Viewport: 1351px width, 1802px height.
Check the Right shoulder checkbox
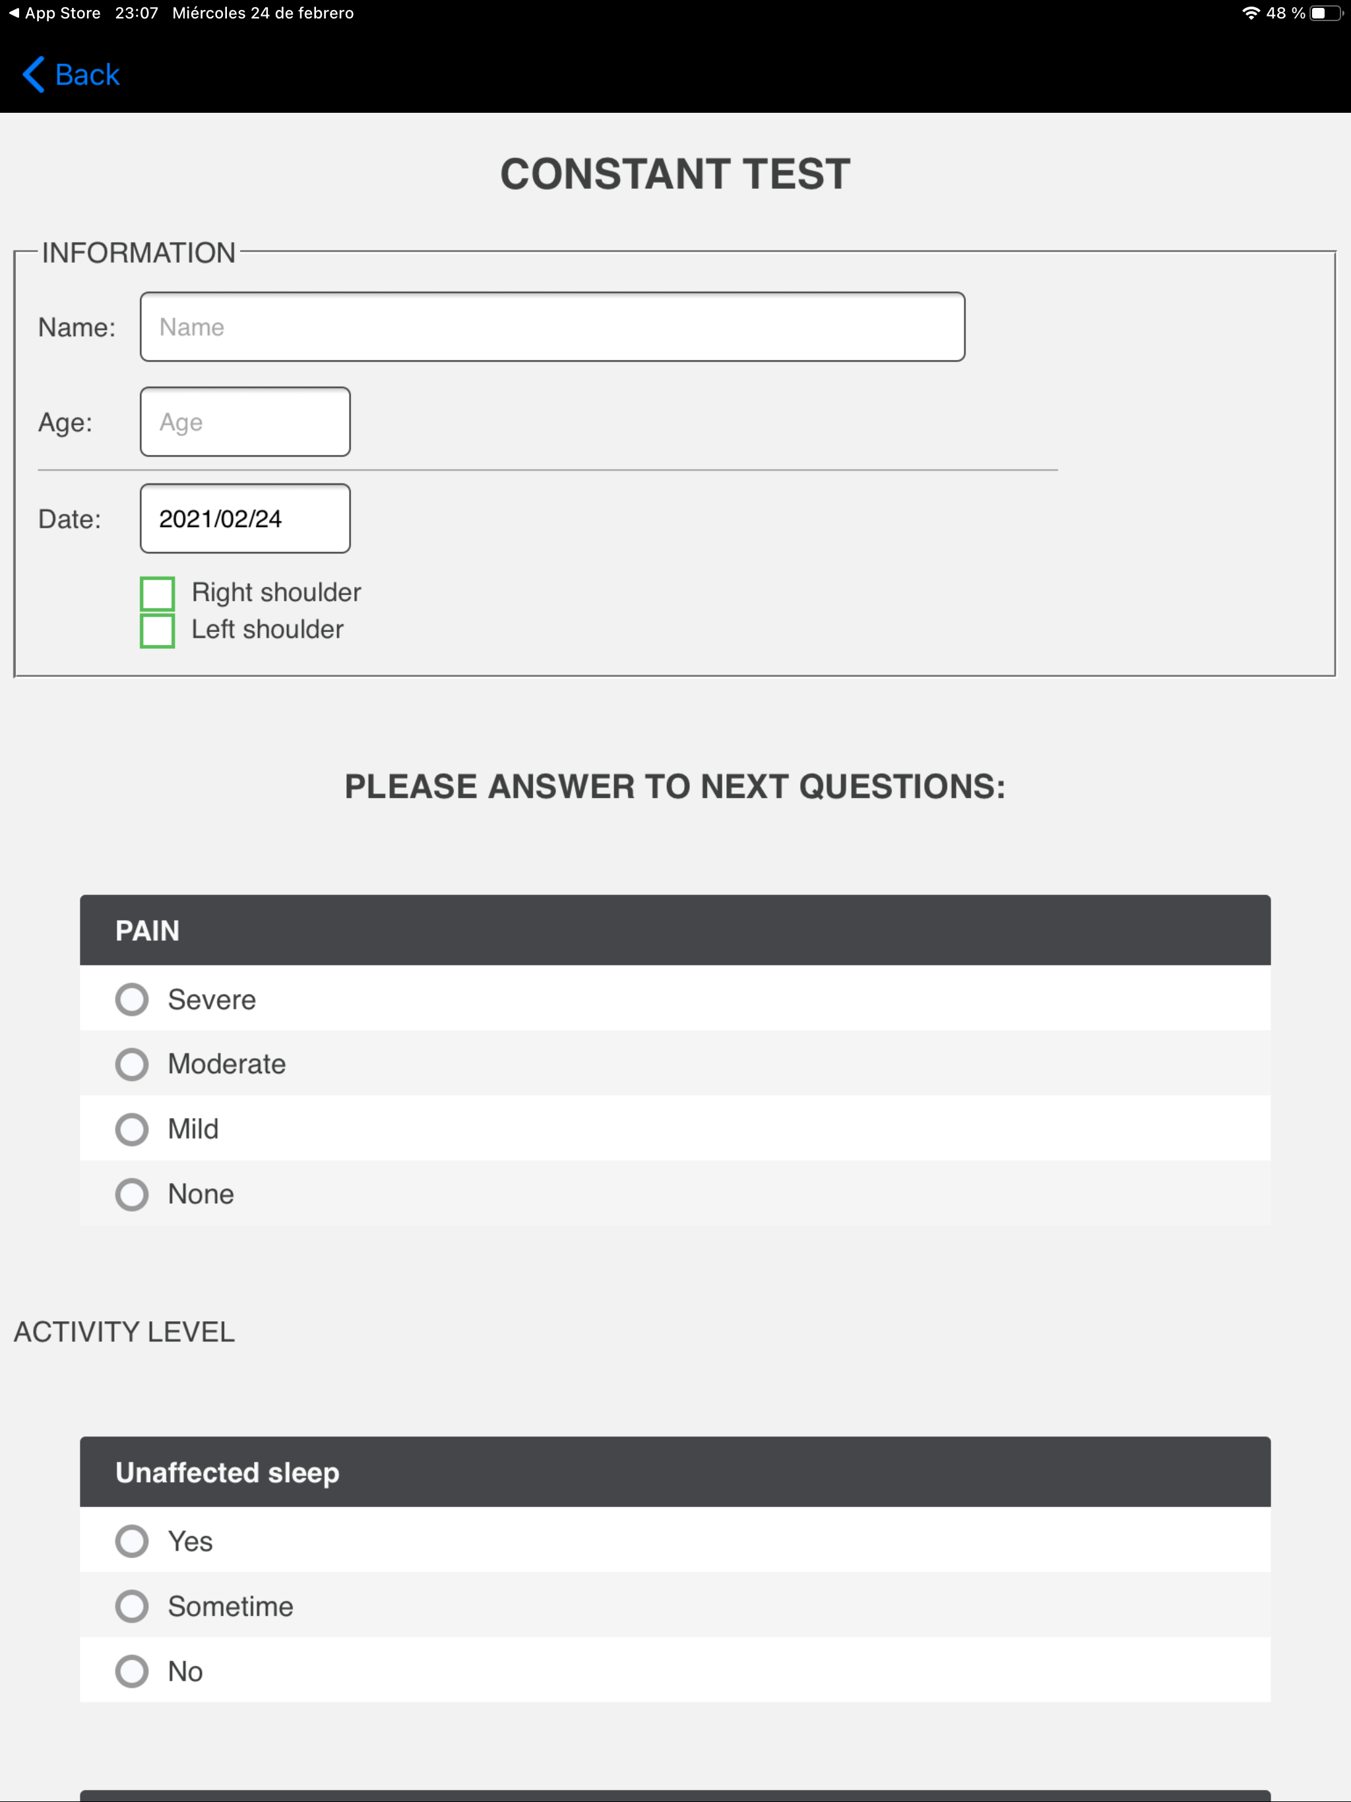pos(158,593)
